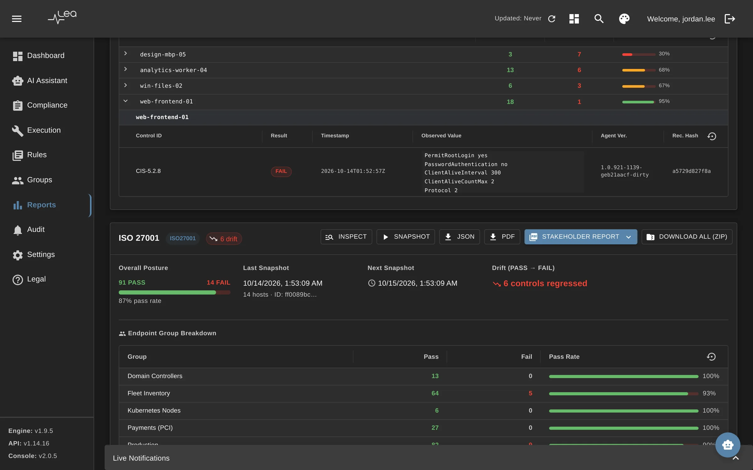Expand the win-files-02 host row
The image size is (753, 470).
coord(125,85)
